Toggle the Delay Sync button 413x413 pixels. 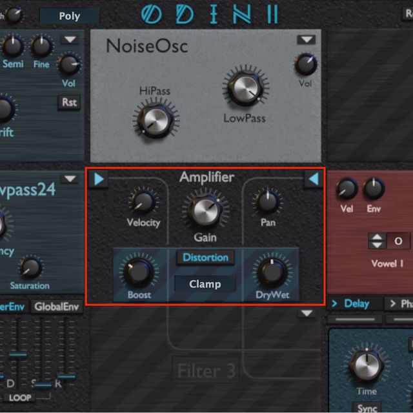click(x=367, y=408)
